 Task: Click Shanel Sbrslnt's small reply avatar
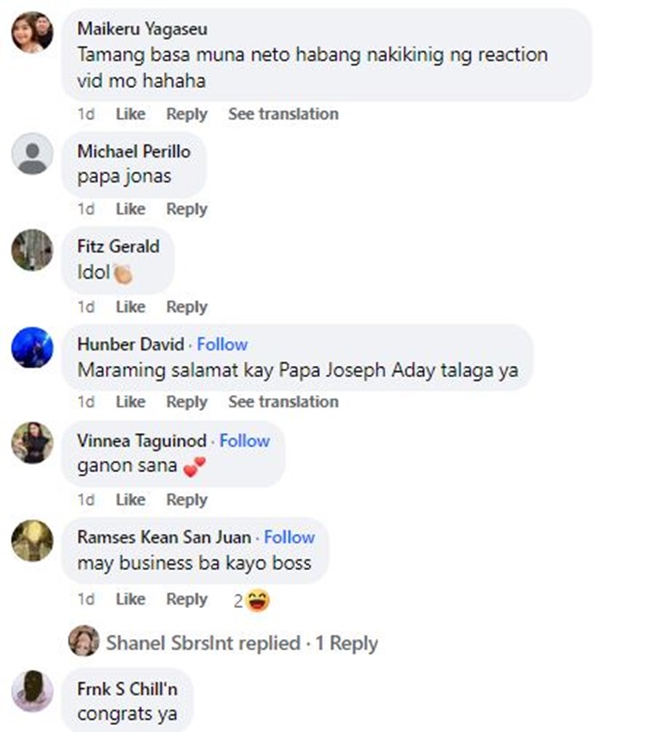click(x=83, y=642)
